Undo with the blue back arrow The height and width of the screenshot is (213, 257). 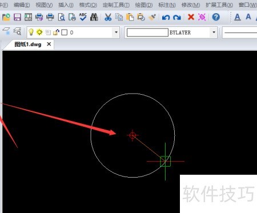tap(166, 18)
